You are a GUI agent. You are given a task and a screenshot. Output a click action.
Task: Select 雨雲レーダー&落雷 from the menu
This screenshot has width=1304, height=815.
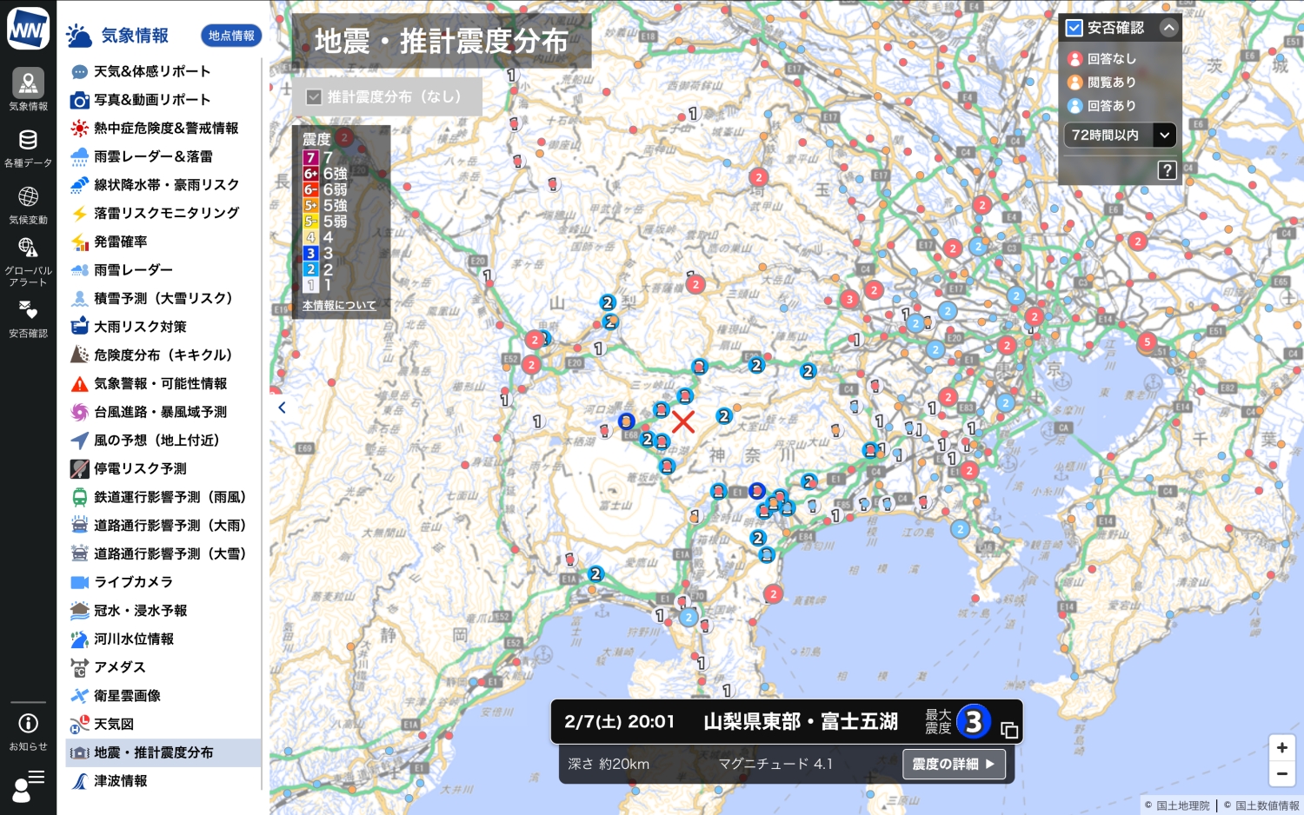tap(153, 156)
